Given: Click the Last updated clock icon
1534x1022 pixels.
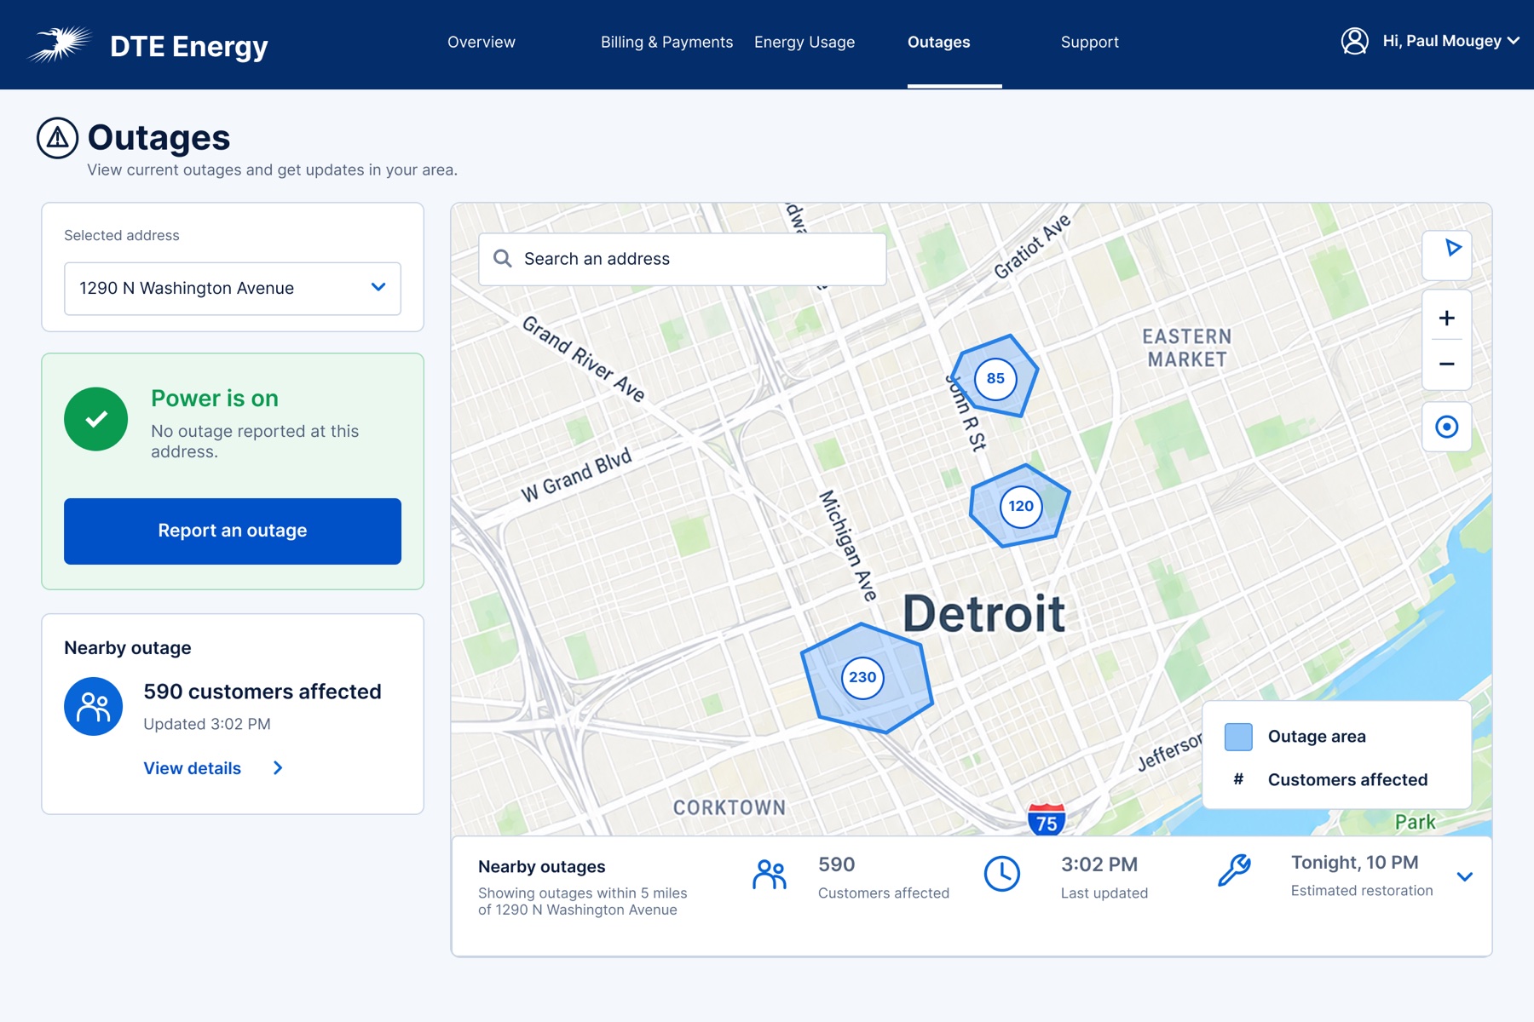Looking at the screenshot, I should click(x=1002, y=875).
